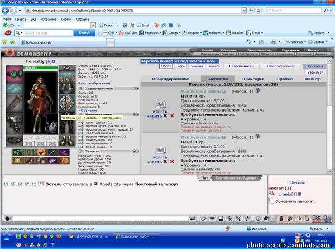
Task: Click the green goggles equipment slot
Action: (15, 74)
